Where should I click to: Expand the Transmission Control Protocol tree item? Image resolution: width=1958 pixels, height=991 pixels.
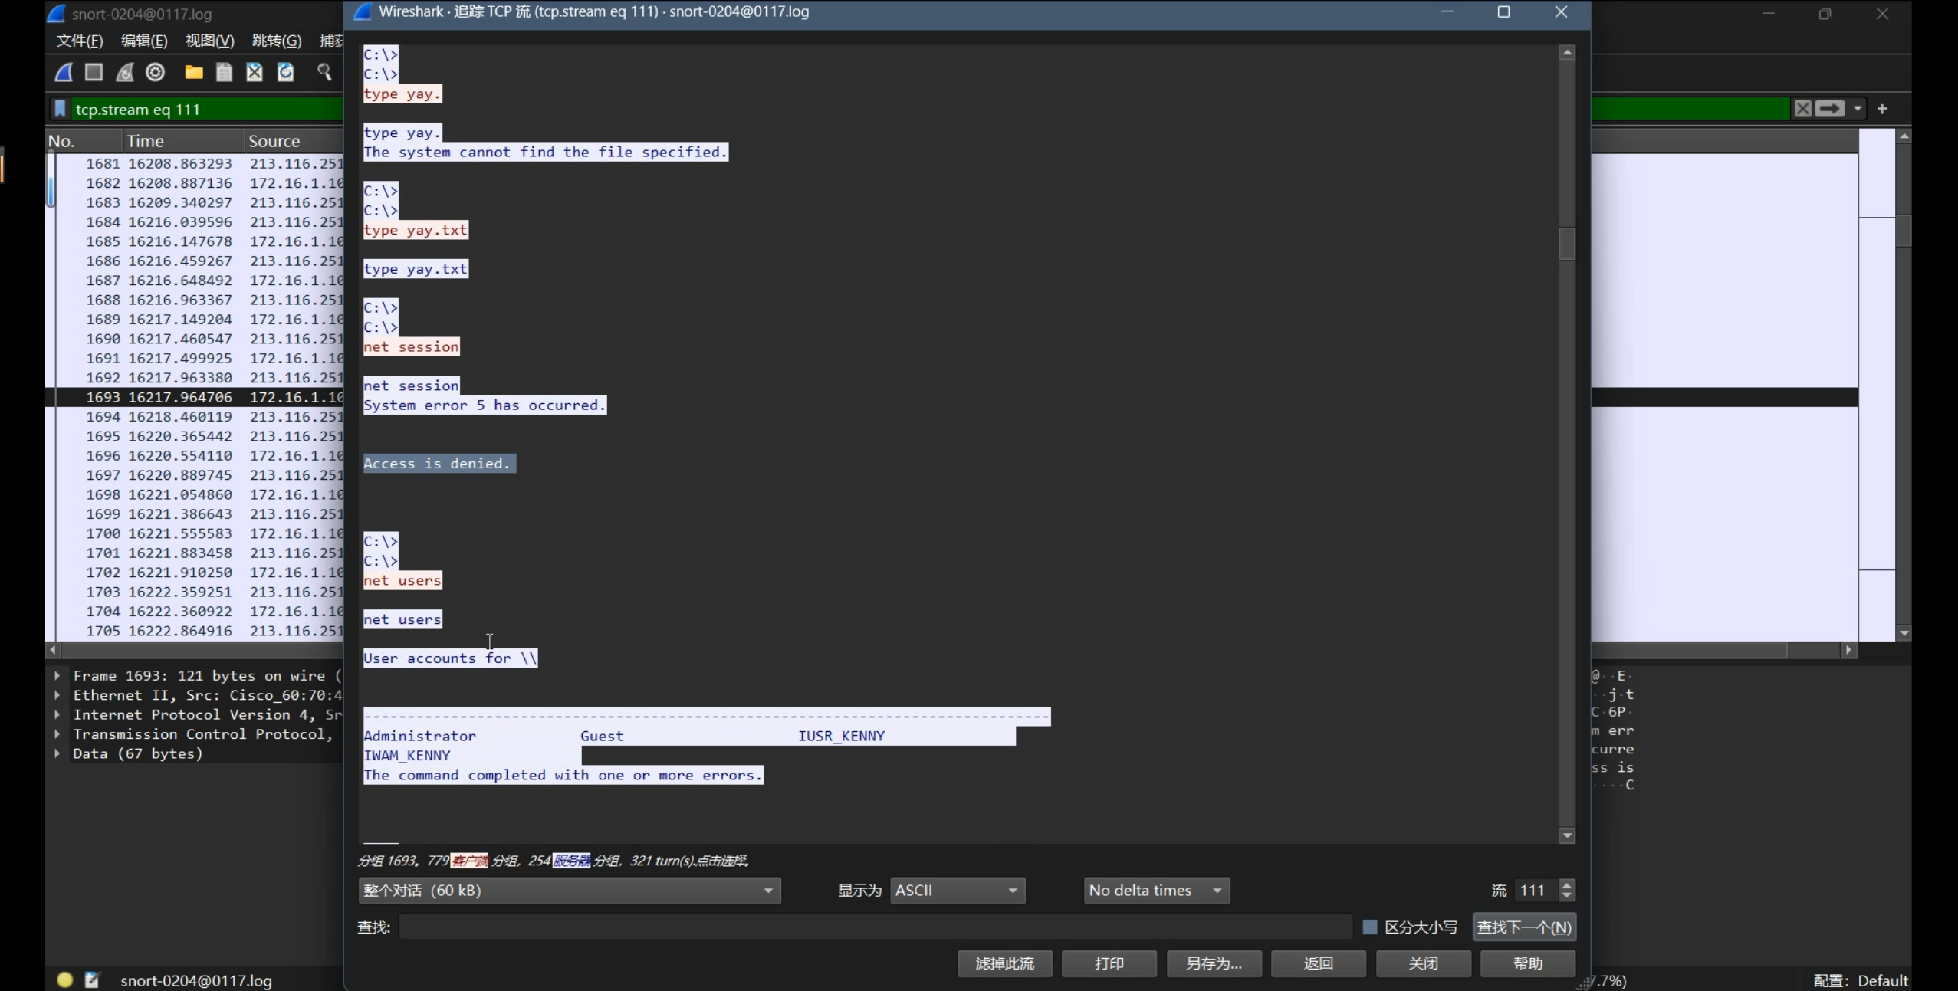click(x=57, y=733)
